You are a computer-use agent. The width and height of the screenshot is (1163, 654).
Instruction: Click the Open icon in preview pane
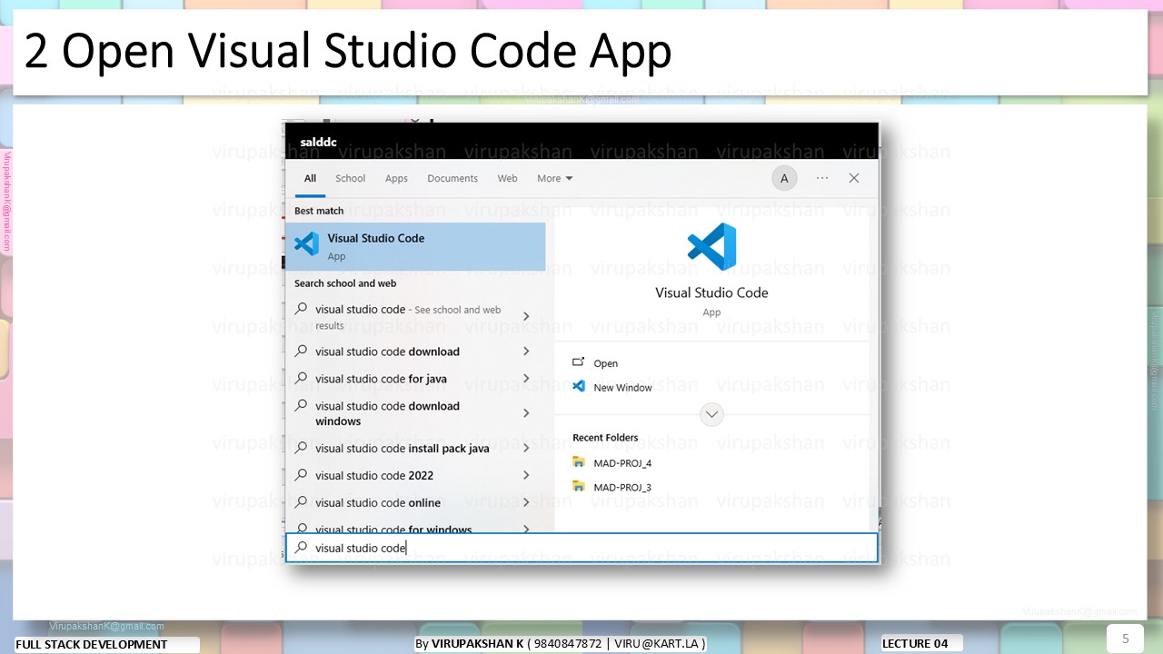tap(579, 362)
